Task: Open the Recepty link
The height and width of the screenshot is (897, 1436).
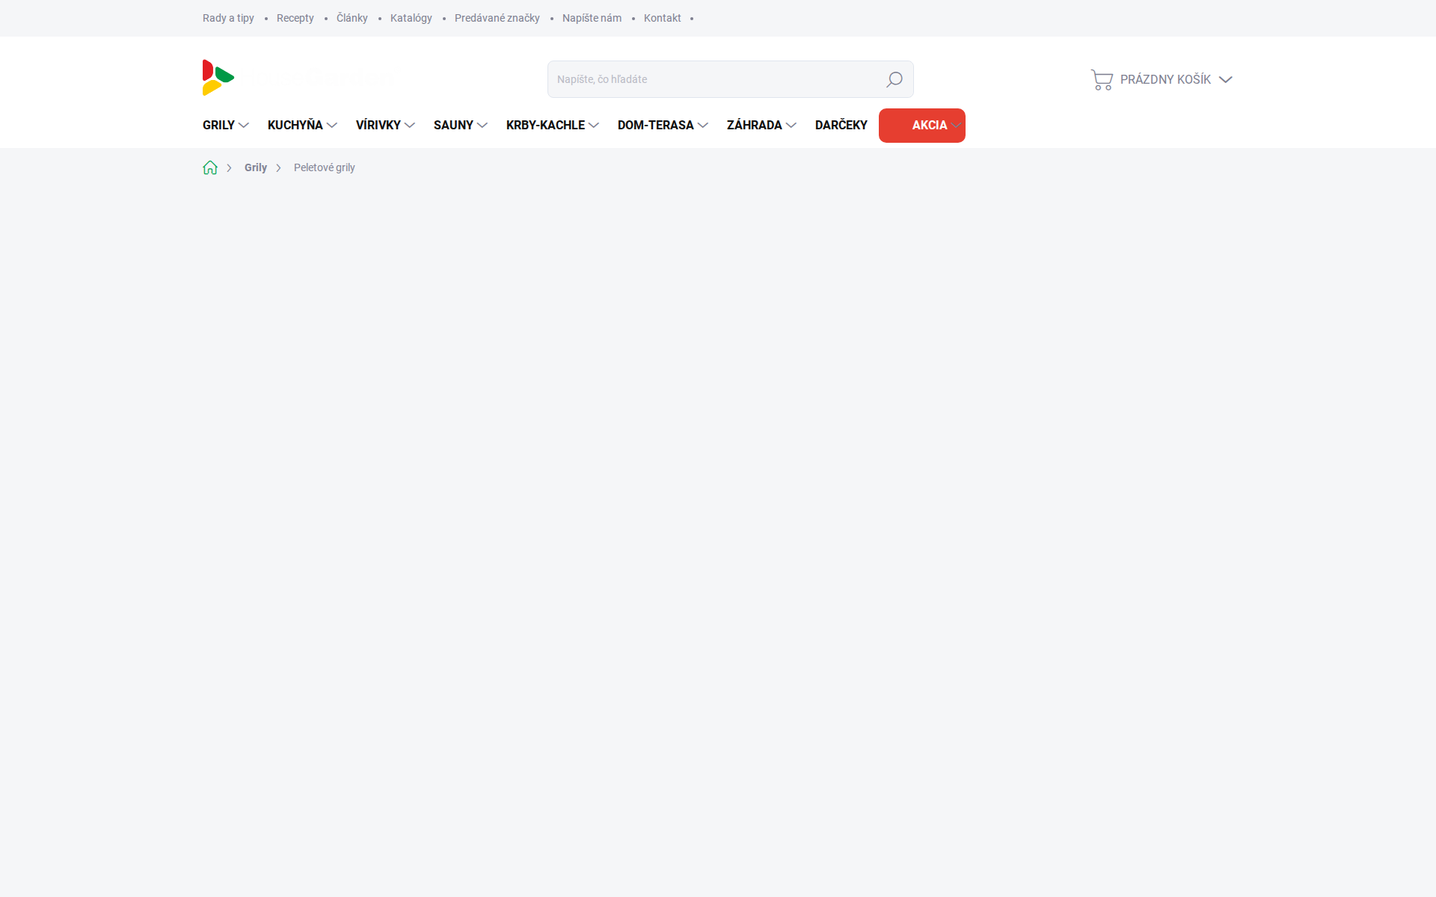Action: click(x=295, y=18)
